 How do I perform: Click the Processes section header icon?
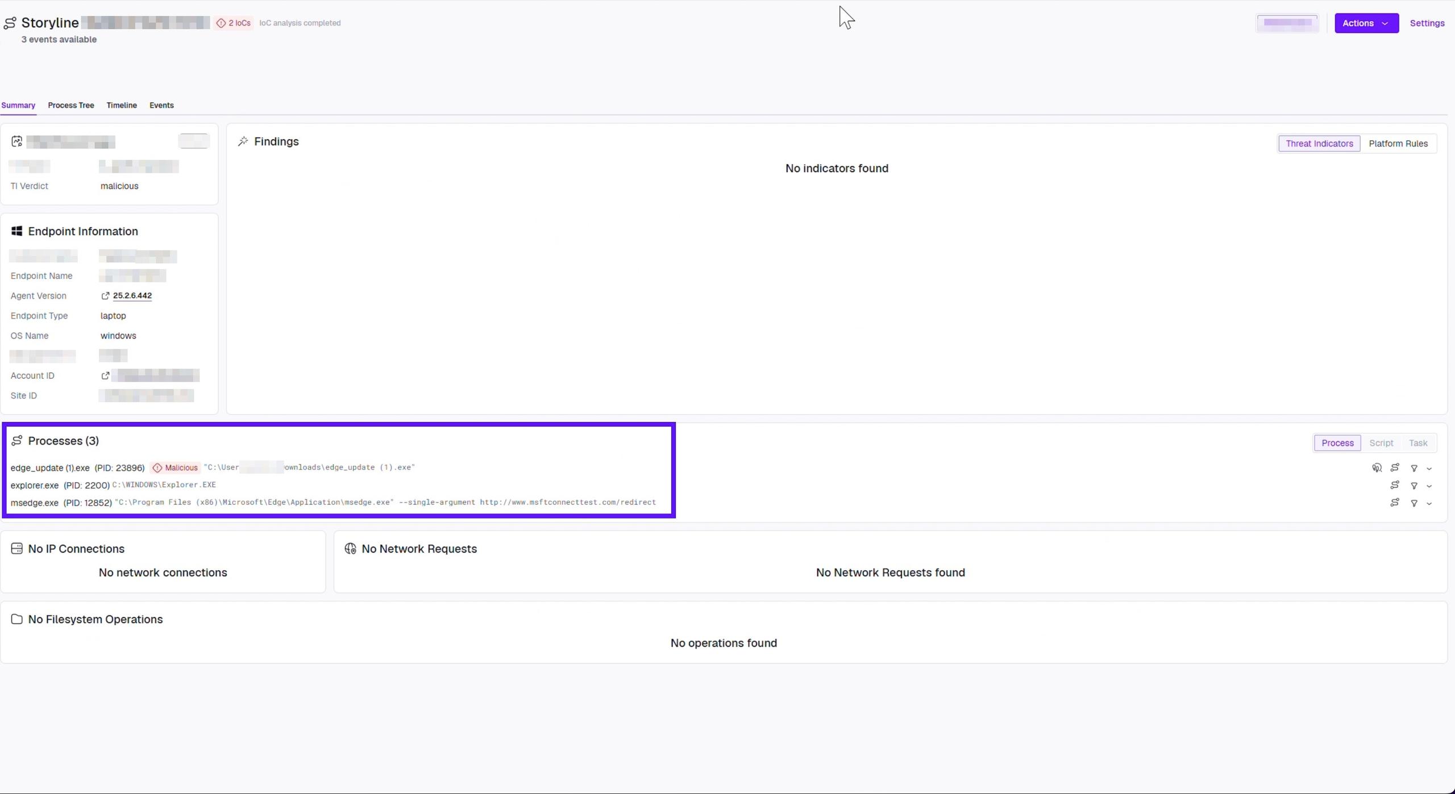[16, 441]
